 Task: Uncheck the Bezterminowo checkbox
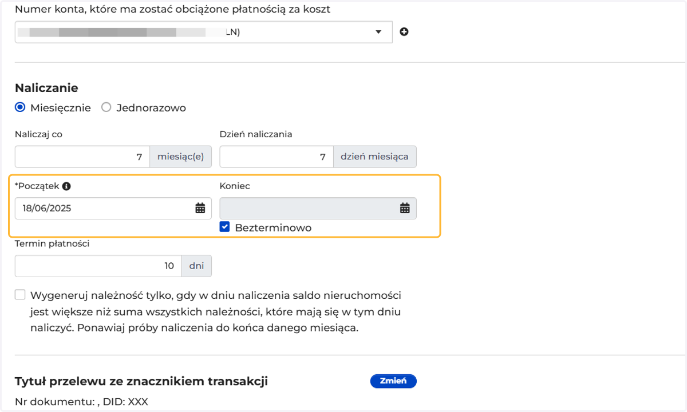pyautogui.click(x=225, y=227)
